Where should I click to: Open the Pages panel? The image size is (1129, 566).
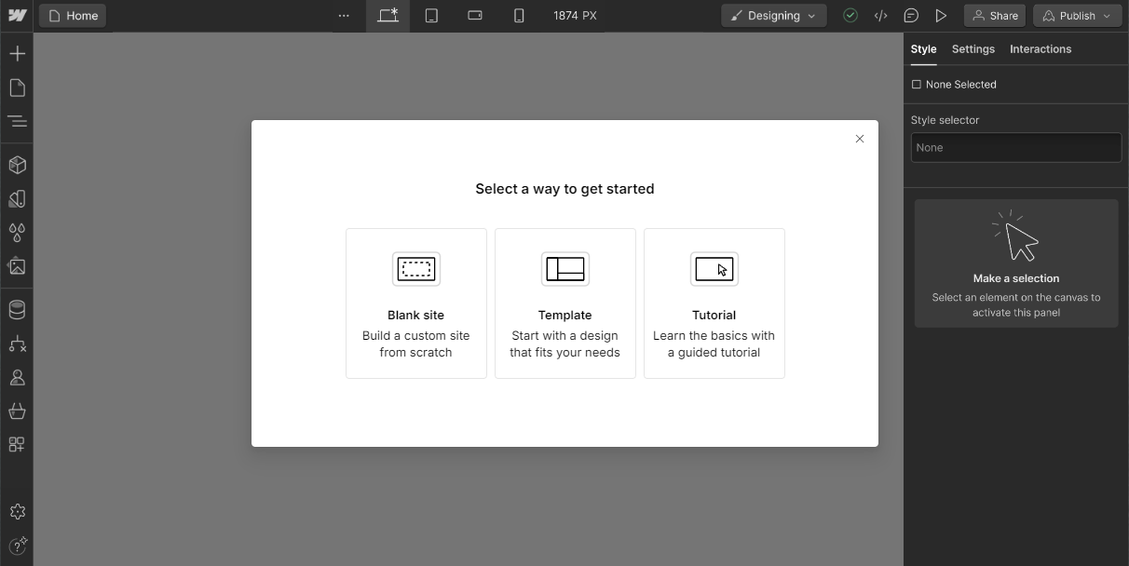[x=17, y=87]
